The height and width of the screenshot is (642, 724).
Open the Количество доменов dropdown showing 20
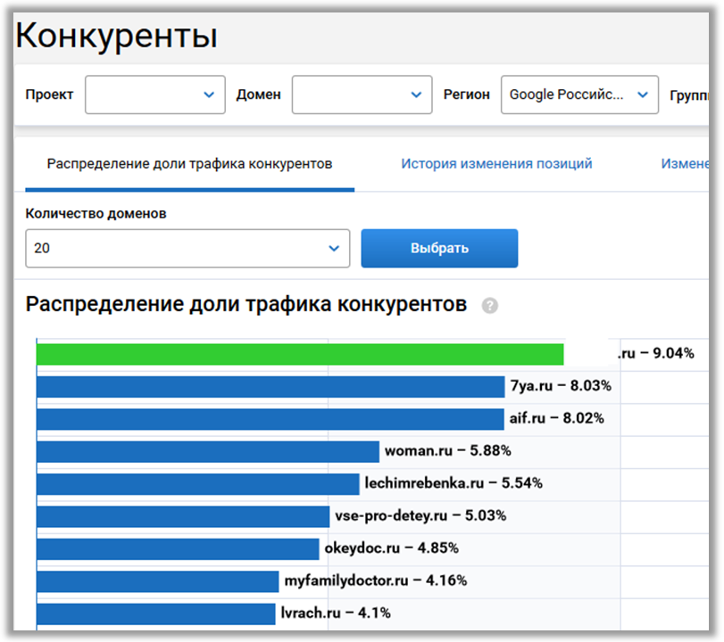point(187,248)
